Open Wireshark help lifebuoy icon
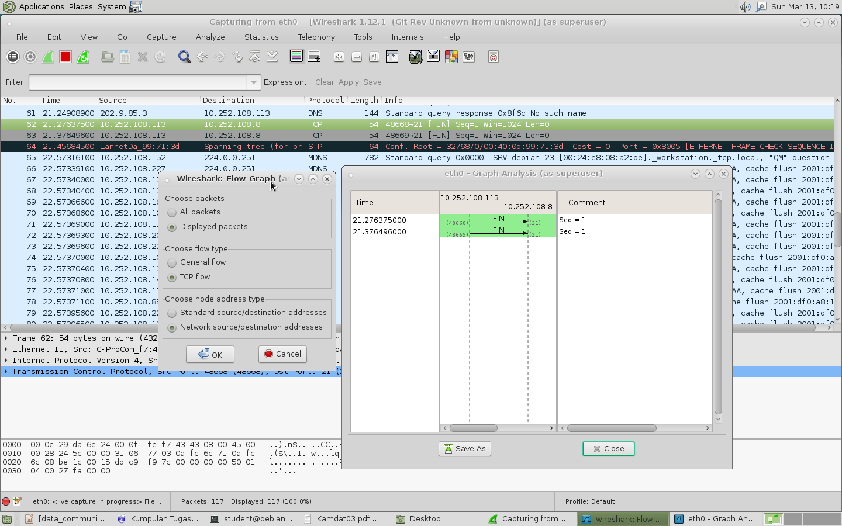This screenshot has width=842, height=526. [x=494, y=57]
